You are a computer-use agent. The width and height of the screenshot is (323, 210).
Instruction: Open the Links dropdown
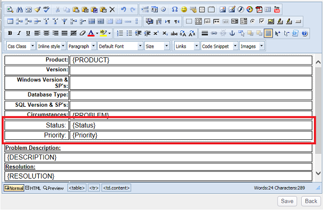click(187, 46)
